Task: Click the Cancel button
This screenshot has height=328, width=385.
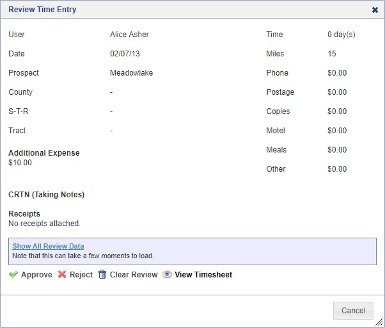Action: (353, 311)
